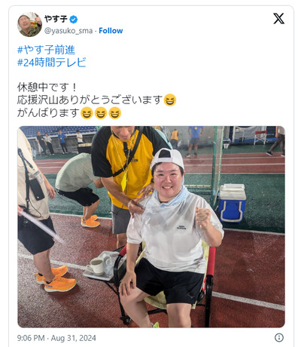This screenshot has height=347, width=301.
Task: Click the blue cooler box in photo
Action: 233,203
